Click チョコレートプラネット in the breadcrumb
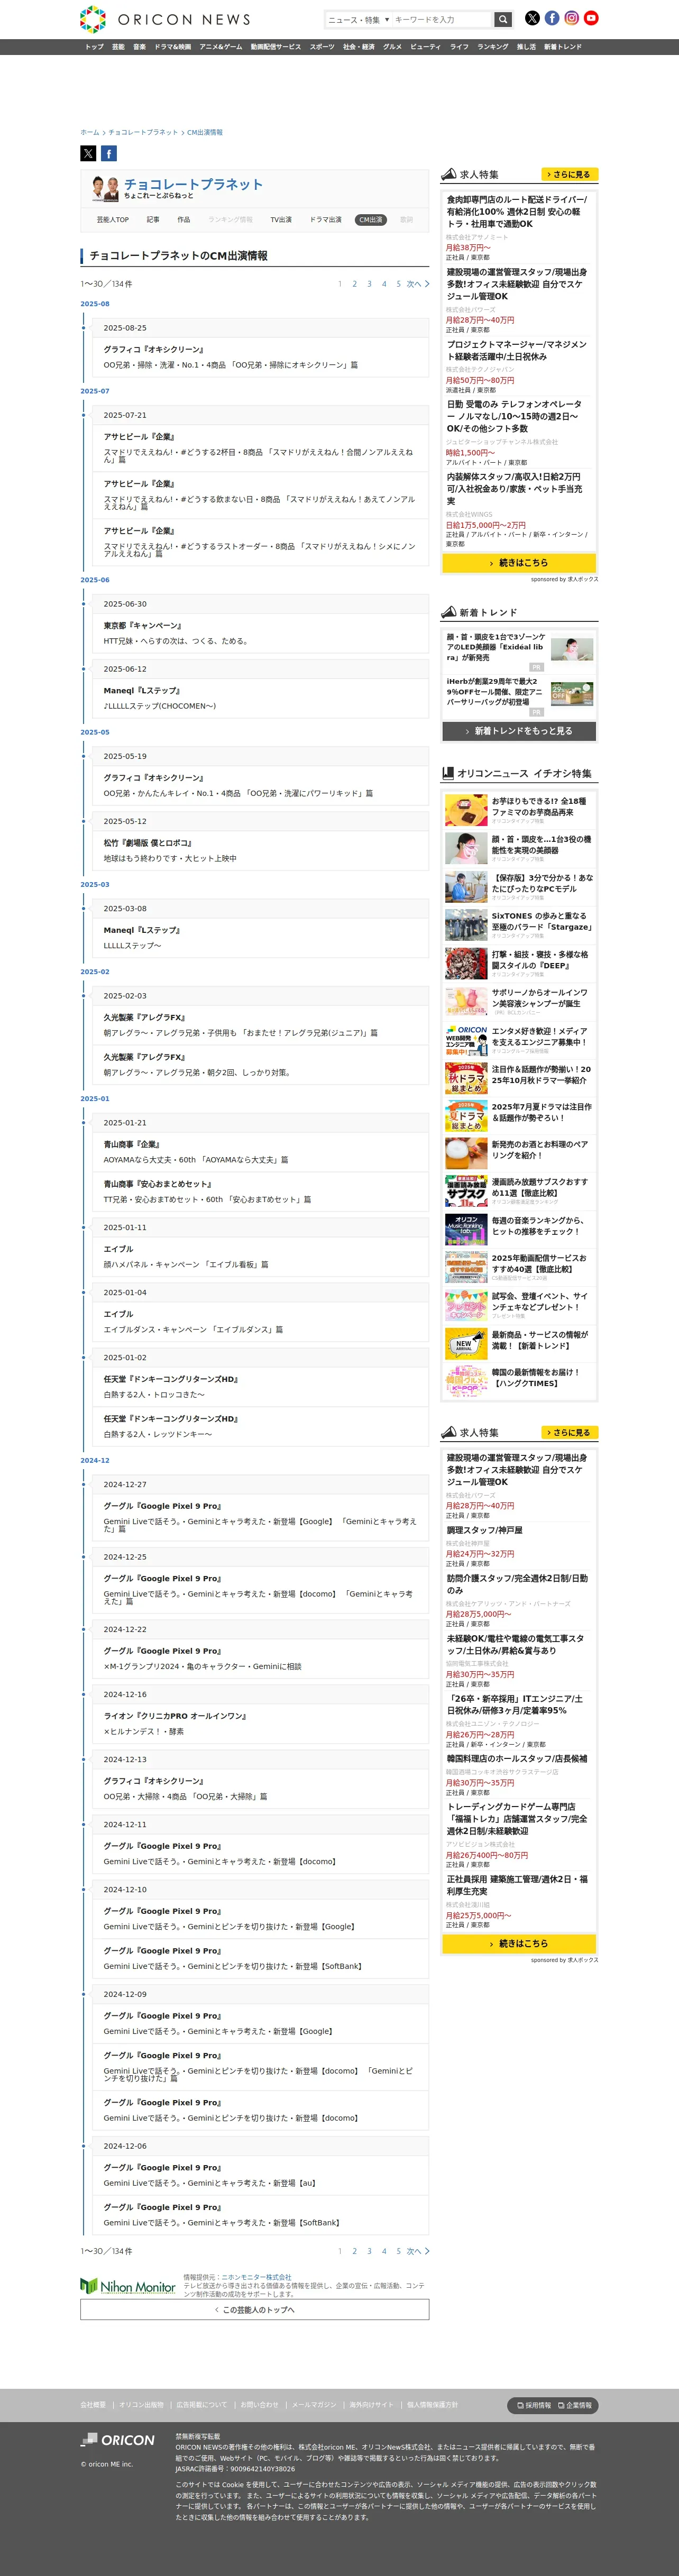This screenshot has width=679, height=2576. click(x=143, y=132)
